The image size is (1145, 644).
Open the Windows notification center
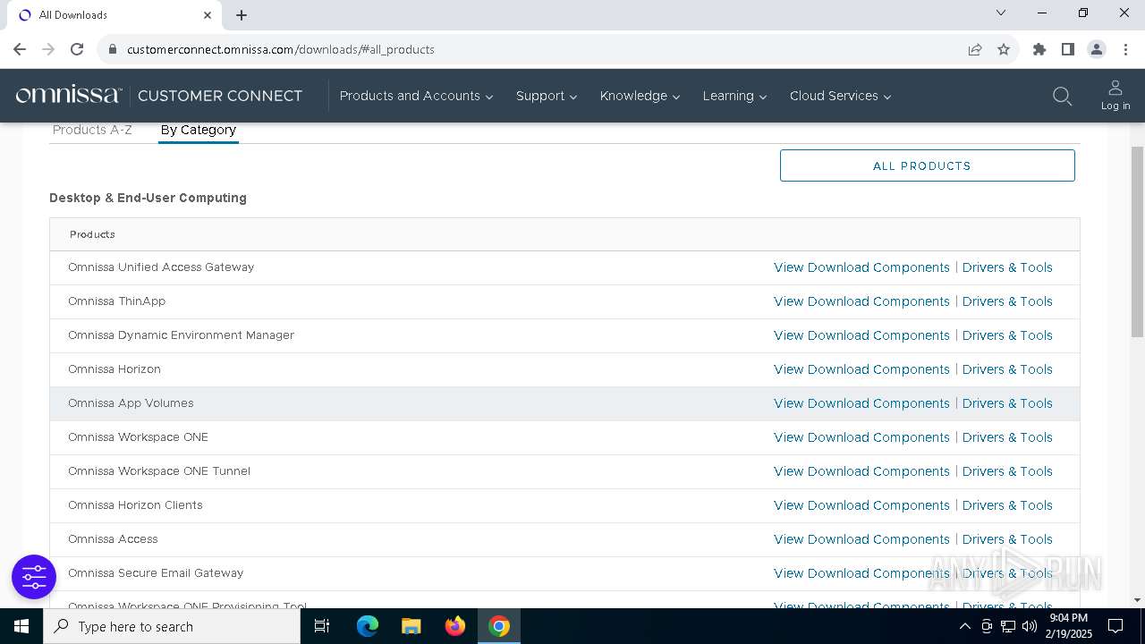click(x=1115, y=626)
